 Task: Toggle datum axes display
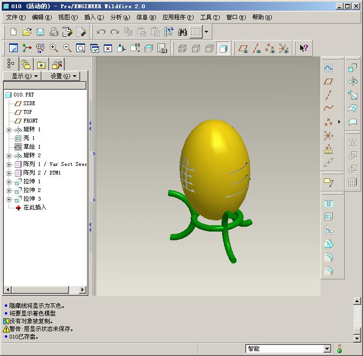257,48
